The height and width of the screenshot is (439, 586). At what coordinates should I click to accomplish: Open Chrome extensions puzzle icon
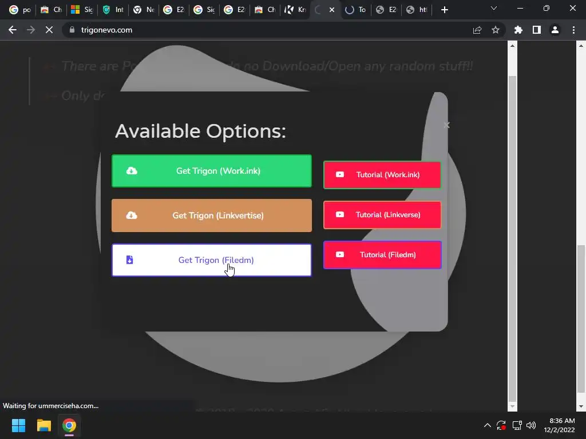point(518,30)
